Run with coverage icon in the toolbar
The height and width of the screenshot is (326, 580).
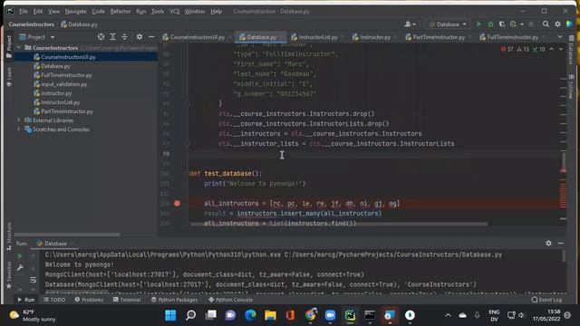click(x=502, y=24)
